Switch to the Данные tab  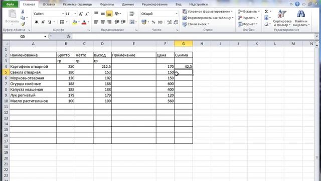tap(128, 5)
